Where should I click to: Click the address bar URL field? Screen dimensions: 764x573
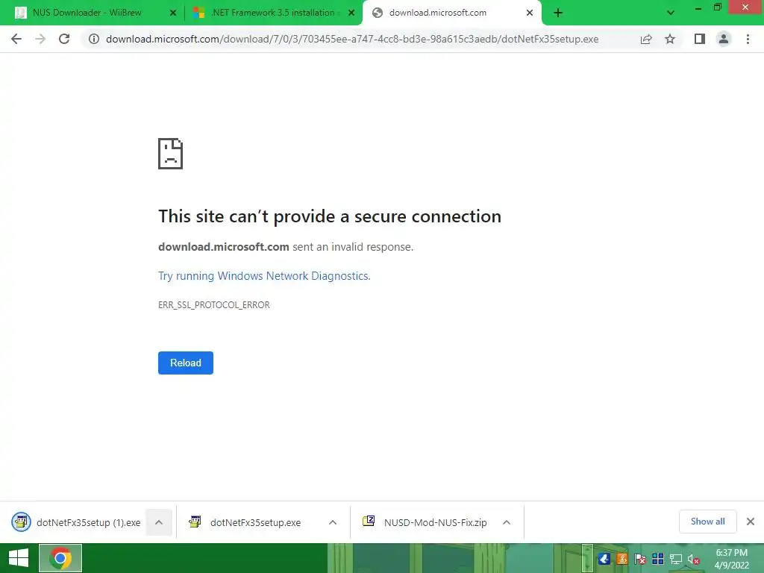352,39
